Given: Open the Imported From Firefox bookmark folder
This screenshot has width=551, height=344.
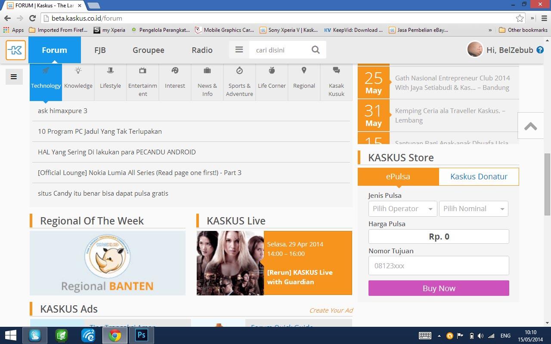Looking at the screenshot, I should tap(58, 30).
